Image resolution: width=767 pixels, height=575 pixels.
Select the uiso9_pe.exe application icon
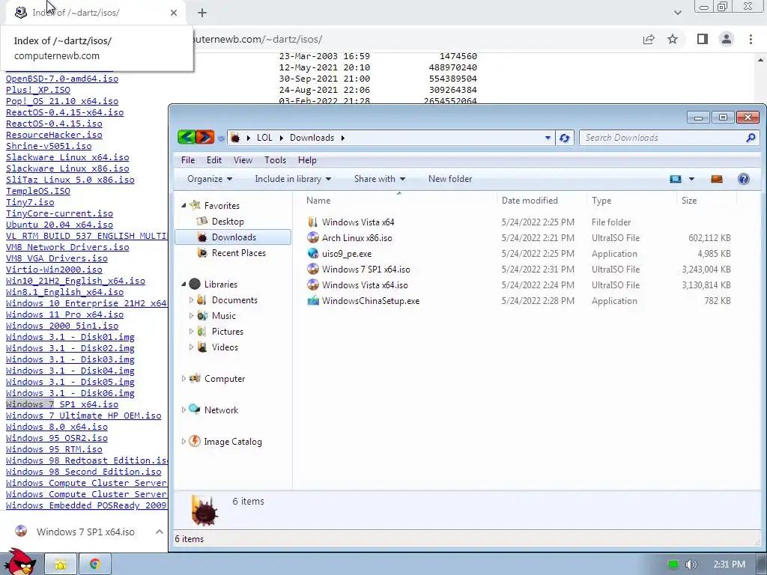313,253
